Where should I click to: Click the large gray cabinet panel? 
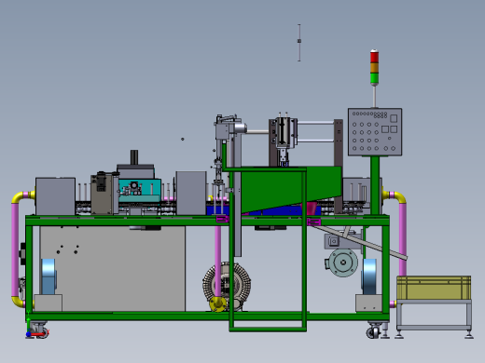112,268
